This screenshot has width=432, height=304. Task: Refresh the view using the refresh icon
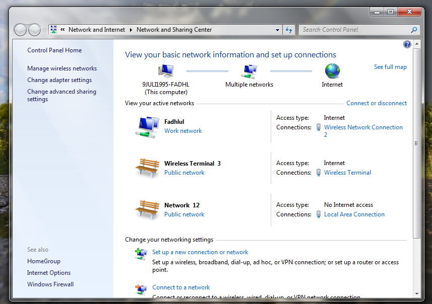(288, 30)
